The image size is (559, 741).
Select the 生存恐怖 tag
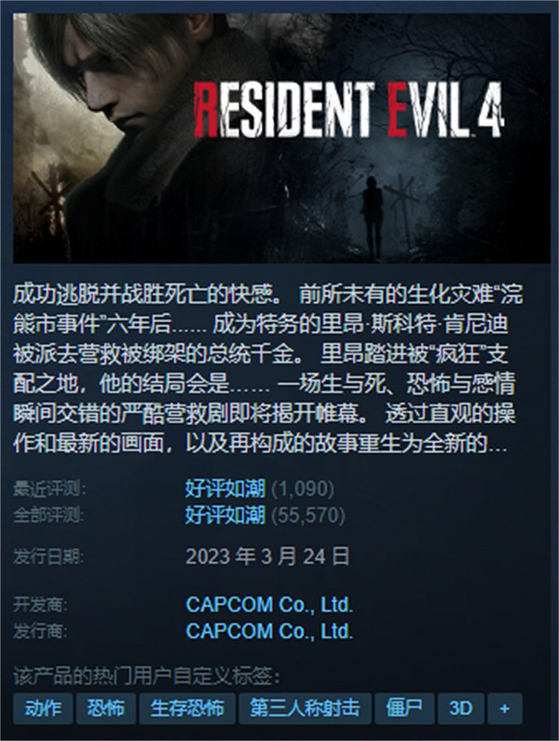click(187, 708)
